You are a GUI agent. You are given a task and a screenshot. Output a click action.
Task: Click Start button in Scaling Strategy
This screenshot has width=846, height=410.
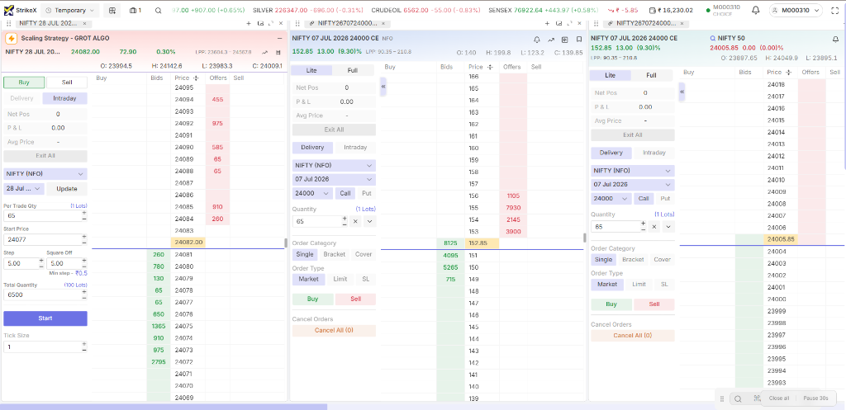(45, 318)
